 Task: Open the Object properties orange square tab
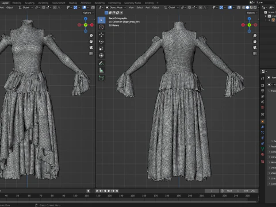coord(263,121)
